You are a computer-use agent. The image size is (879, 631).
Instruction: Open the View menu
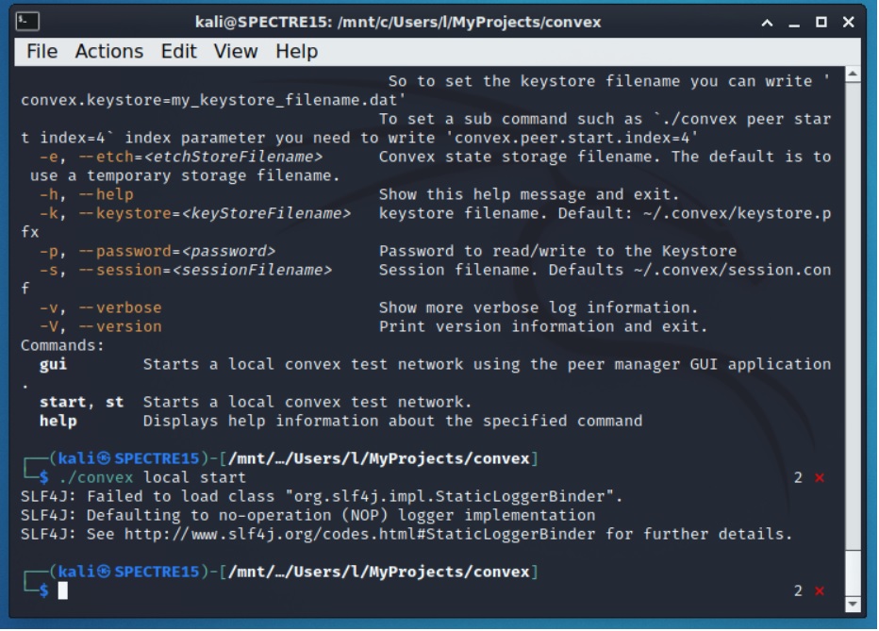coord(235,52)
